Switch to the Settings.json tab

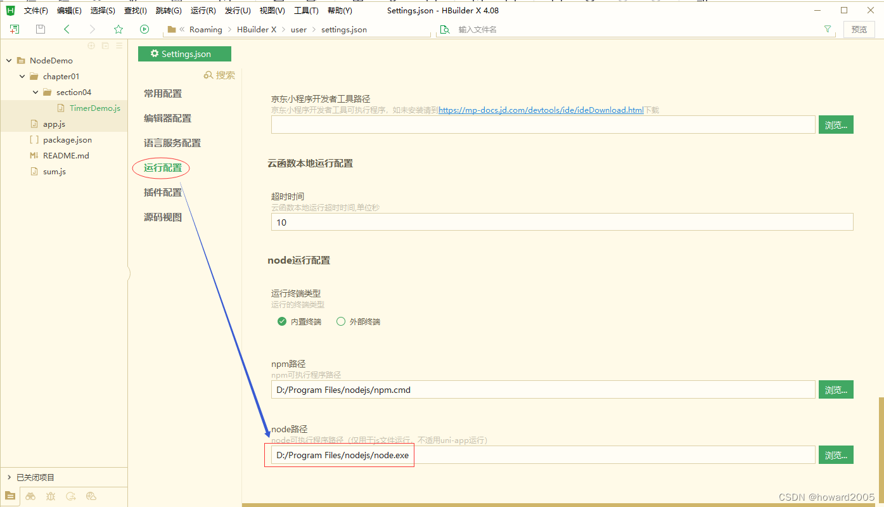(x=184, y=54)
